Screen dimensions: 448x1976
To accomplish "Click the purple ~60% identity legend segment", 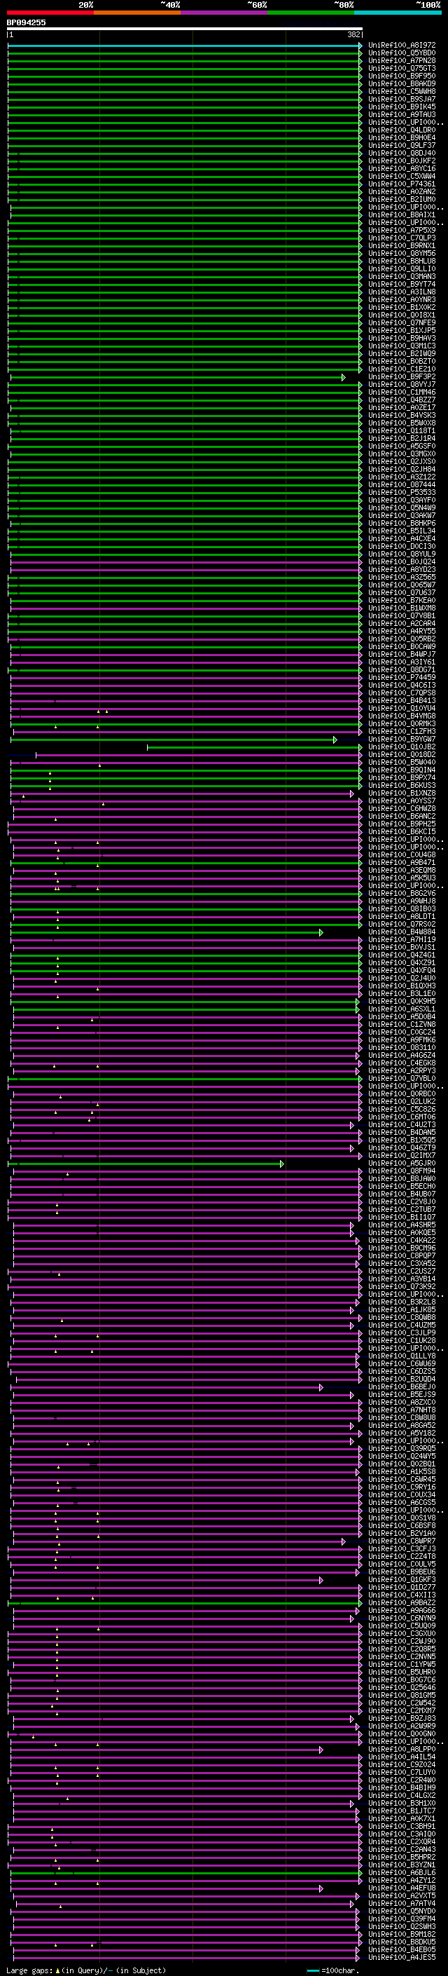I will 225,13.
